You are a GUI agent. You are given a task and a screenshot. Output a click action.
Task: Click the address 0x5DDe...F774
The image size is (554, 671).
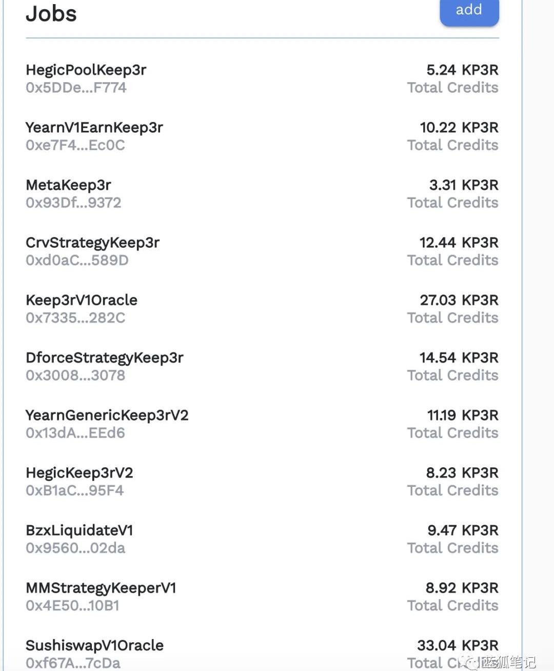click(76, 88)
